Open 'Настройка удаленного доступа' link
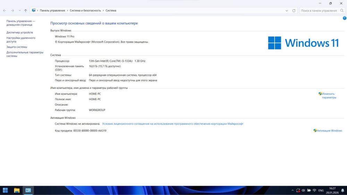This screenshot has height=195, width=347. (21, 40)
